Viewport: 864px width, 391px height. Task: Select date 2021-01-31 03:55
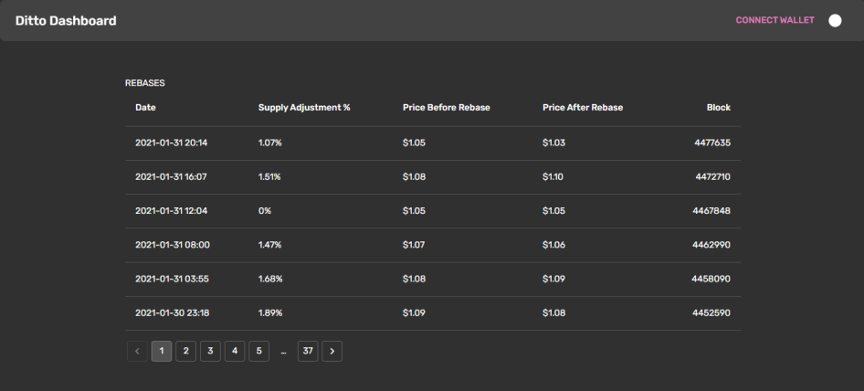pos(172,279)
